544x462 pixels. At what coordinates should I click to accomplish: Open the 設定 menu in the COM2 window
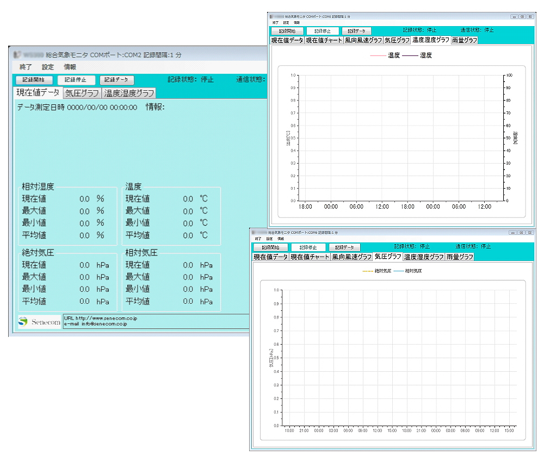[x=48, y=67]
